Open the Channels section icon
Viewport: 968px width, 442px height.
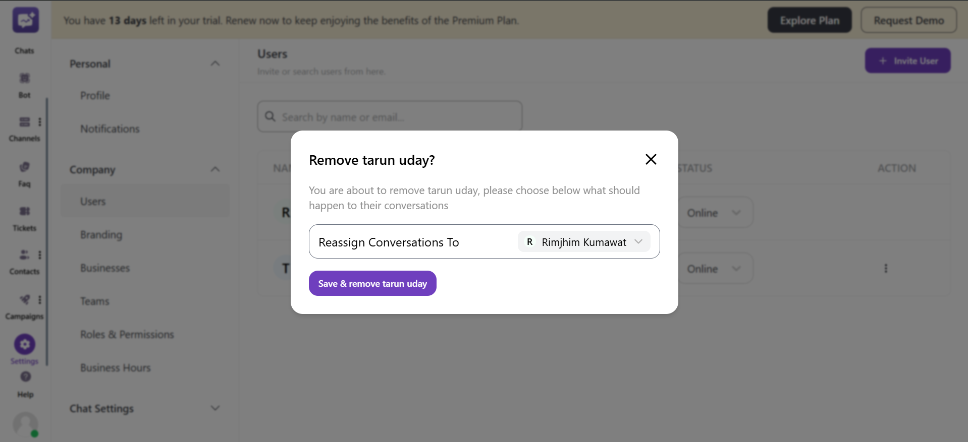[24, 122]
